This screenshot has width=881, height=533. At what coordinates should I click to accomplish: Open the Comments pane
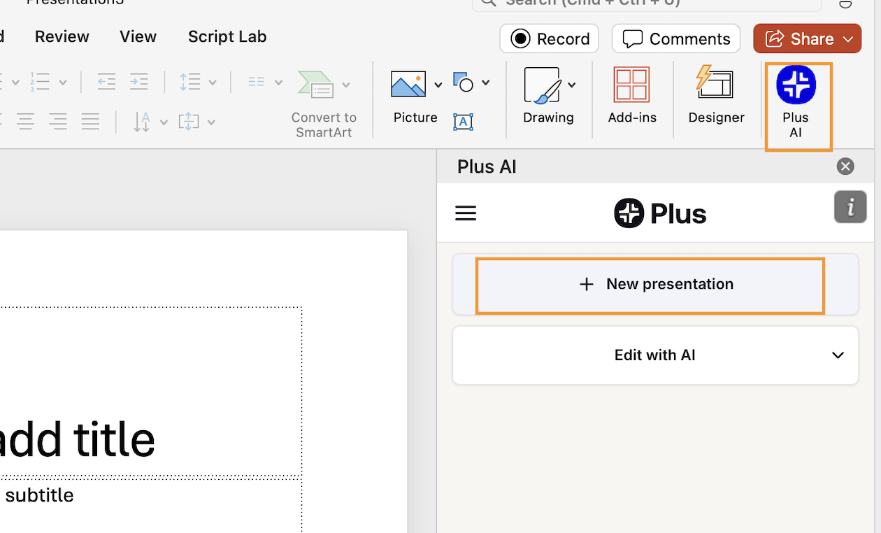(x=675, y=39)
